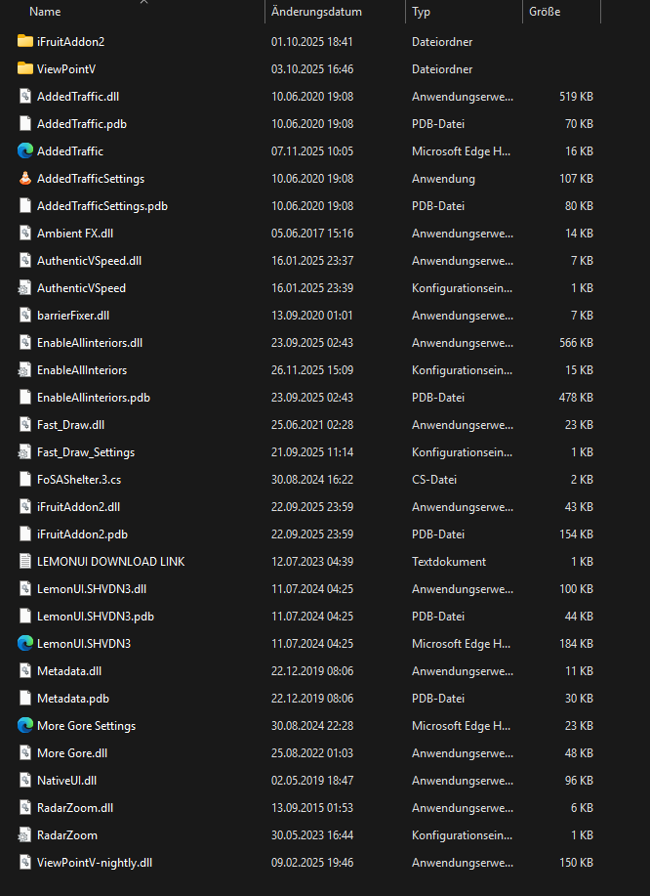Click the Textdokument type cell

coord(449,562)
